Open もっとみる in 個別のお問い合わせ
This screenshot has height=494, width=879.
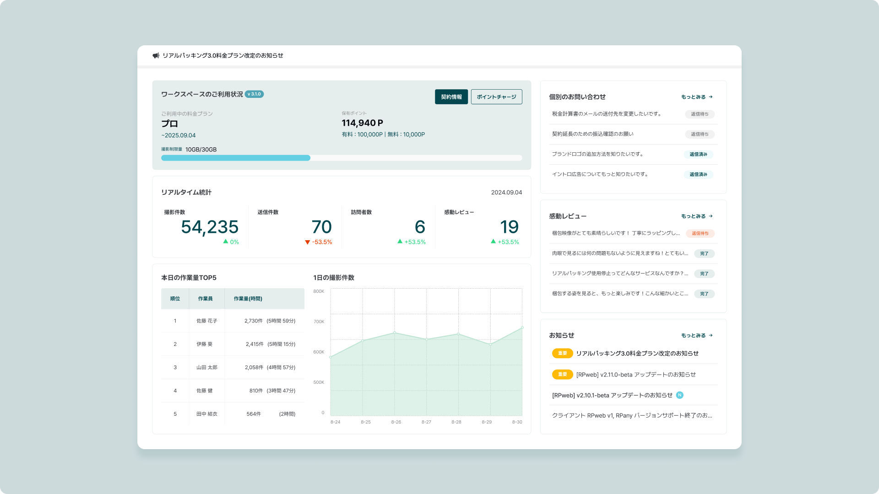tap(696, 97)
